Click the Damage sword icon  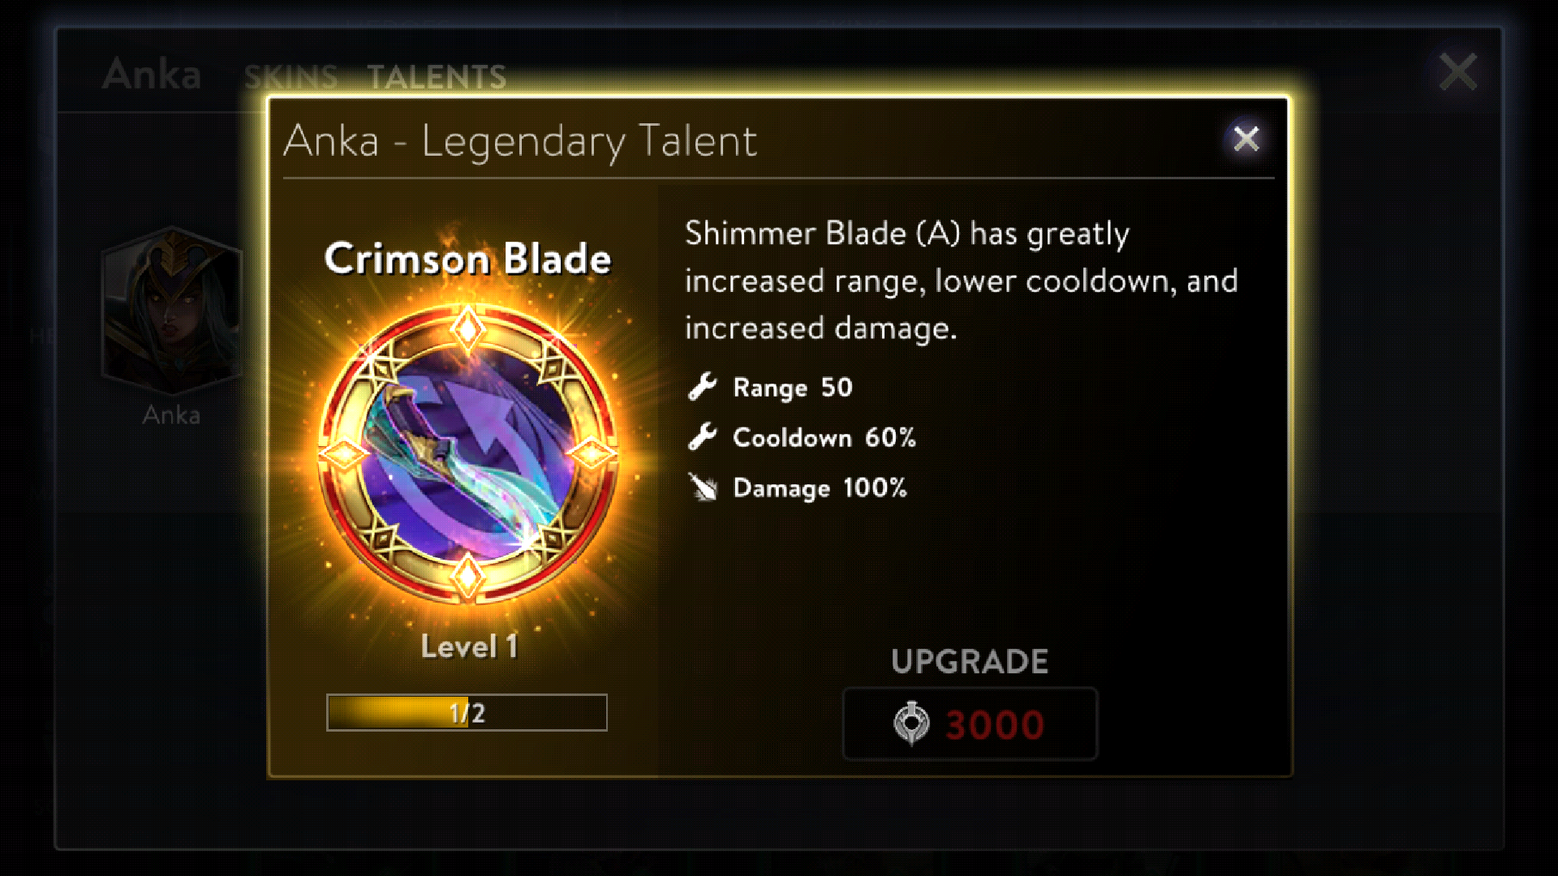pos(703,487)
